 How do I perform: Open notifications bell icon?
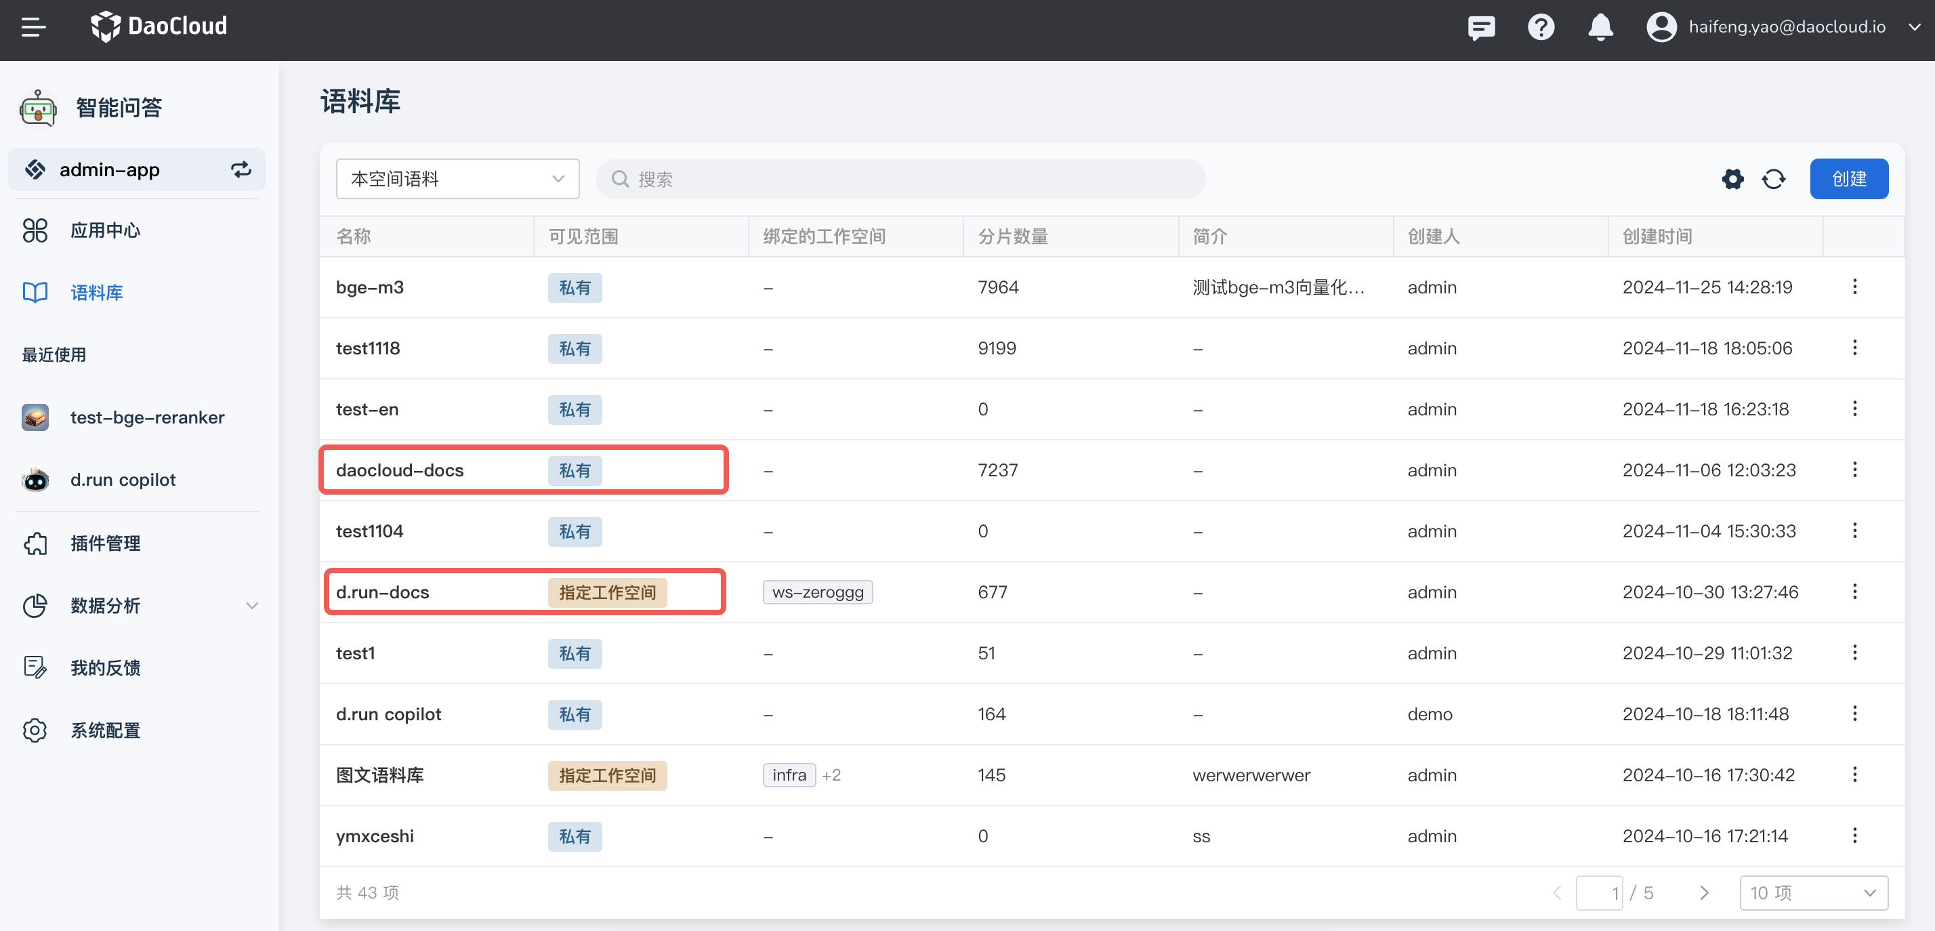click(x=1600, y=27)
